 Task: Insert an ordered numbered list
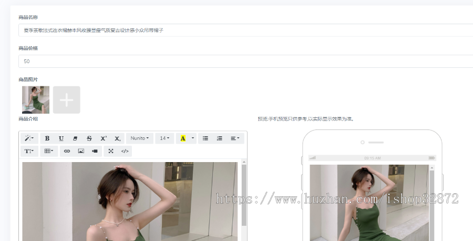coord(220,138)
